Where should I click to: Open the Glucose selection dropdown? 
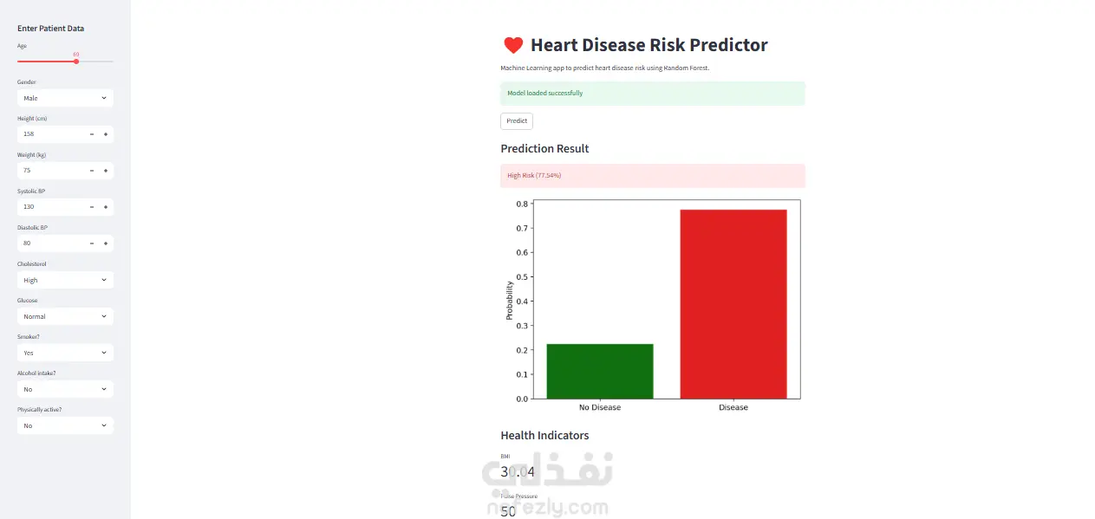click(65, 316)
